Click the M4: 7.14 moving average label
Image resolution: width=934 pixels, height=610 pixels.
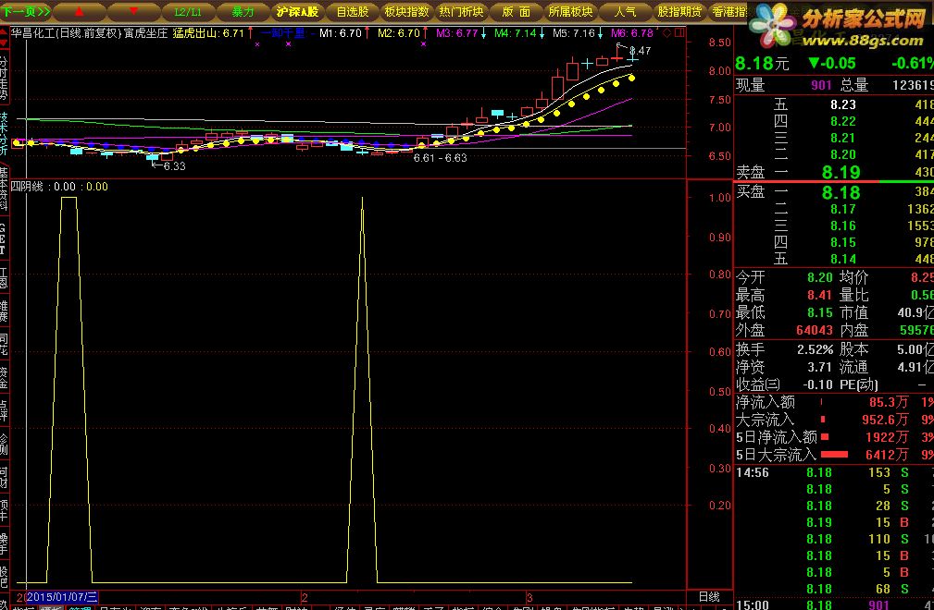pyautogui.click(x=516, y=33)
